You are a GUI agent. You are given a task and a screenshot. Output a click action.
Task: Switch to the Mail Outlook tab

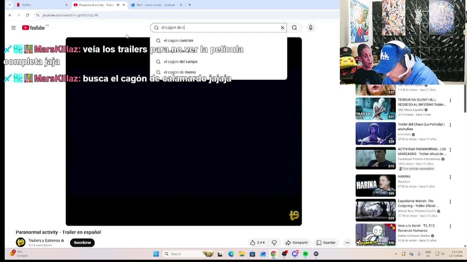[x=156, y=5]
